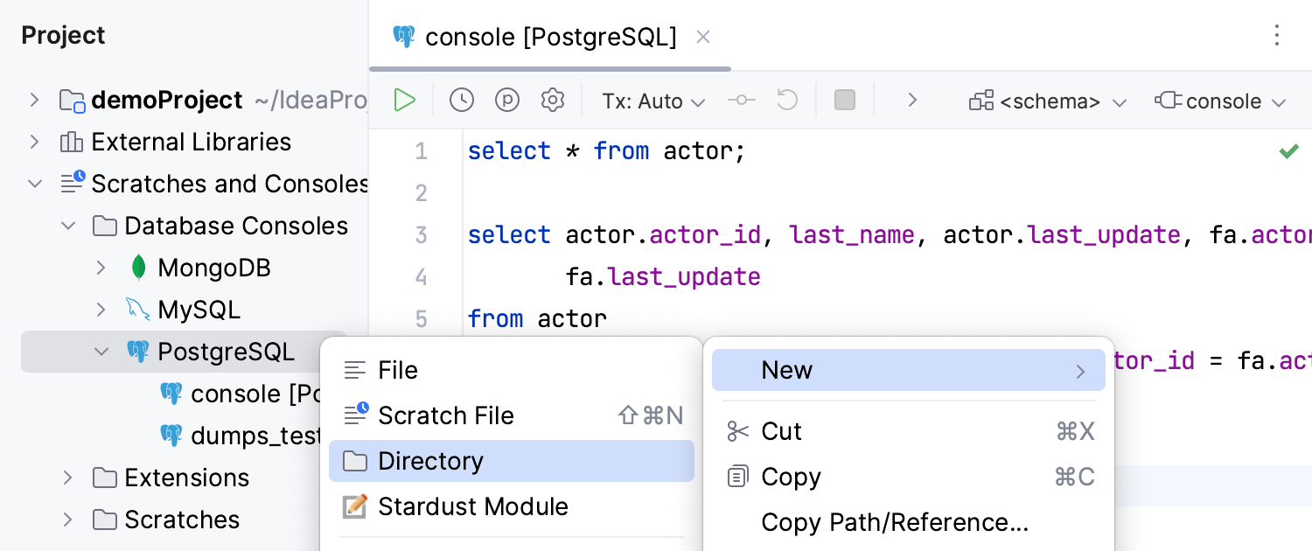Click the 'from actor' code on line 5
This screenshot has height=551, width=1312.
pos(537,318)
